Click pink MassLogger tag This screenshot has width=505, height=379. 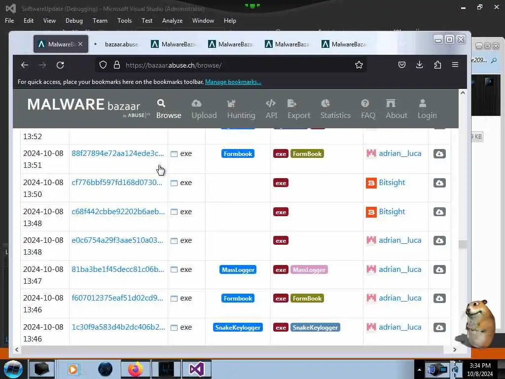[309, 270]
